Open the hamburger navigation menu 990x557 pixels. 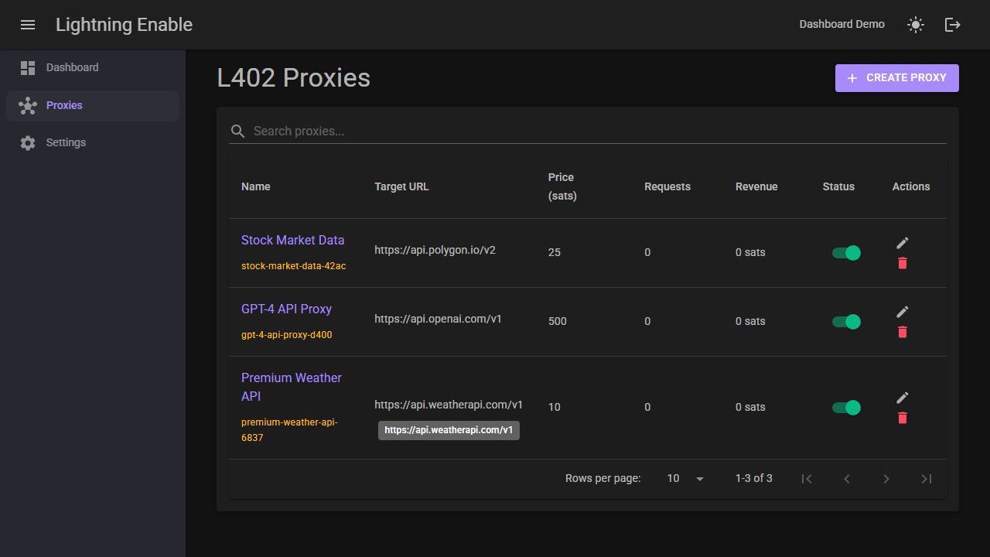[x=28, y=25]
